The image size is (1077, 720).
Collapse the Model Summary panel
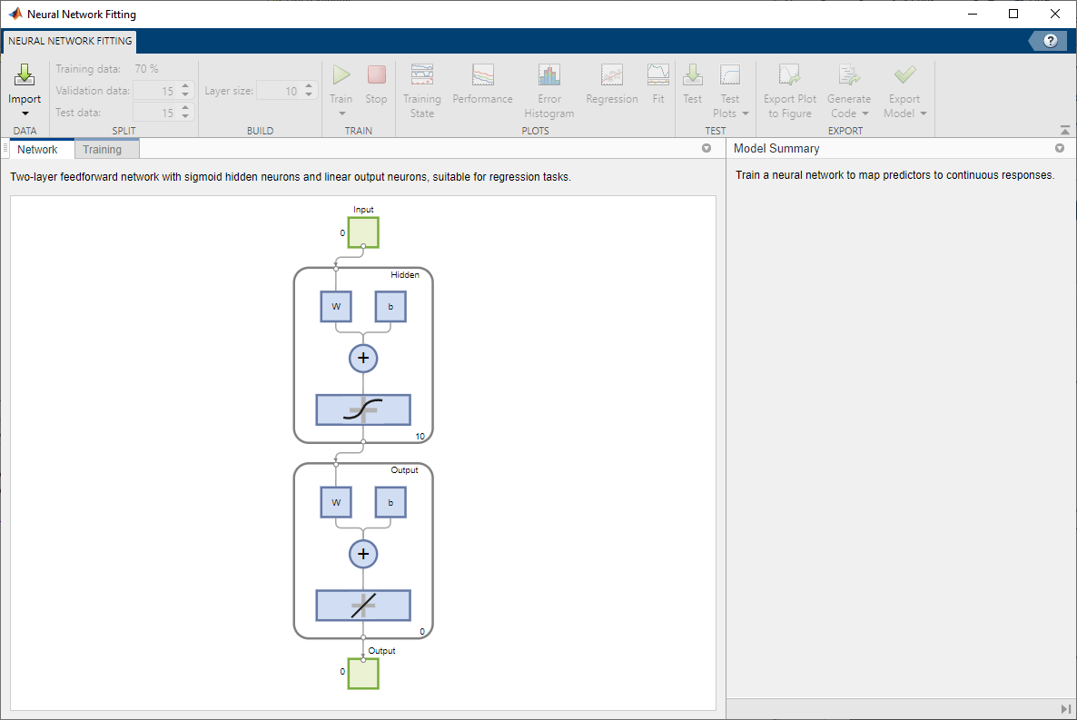coord(1059,148)
